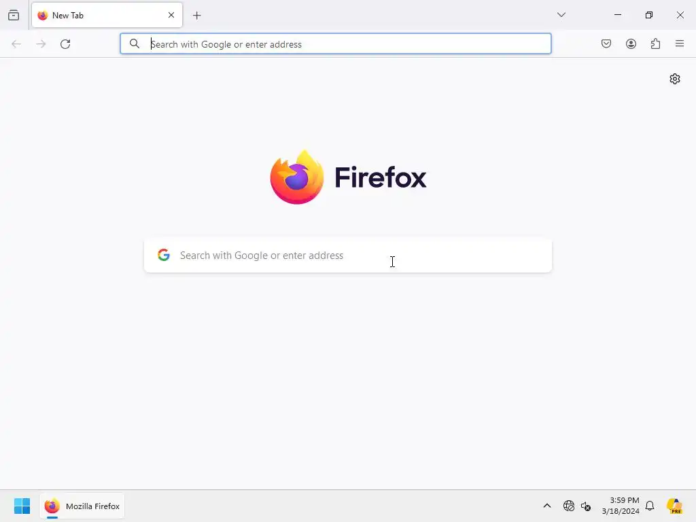Image resolution: width=696 pixels, height=522 pixels.
Task: Reload the current page
Action: pyautogui.click(x=65, y=44)
